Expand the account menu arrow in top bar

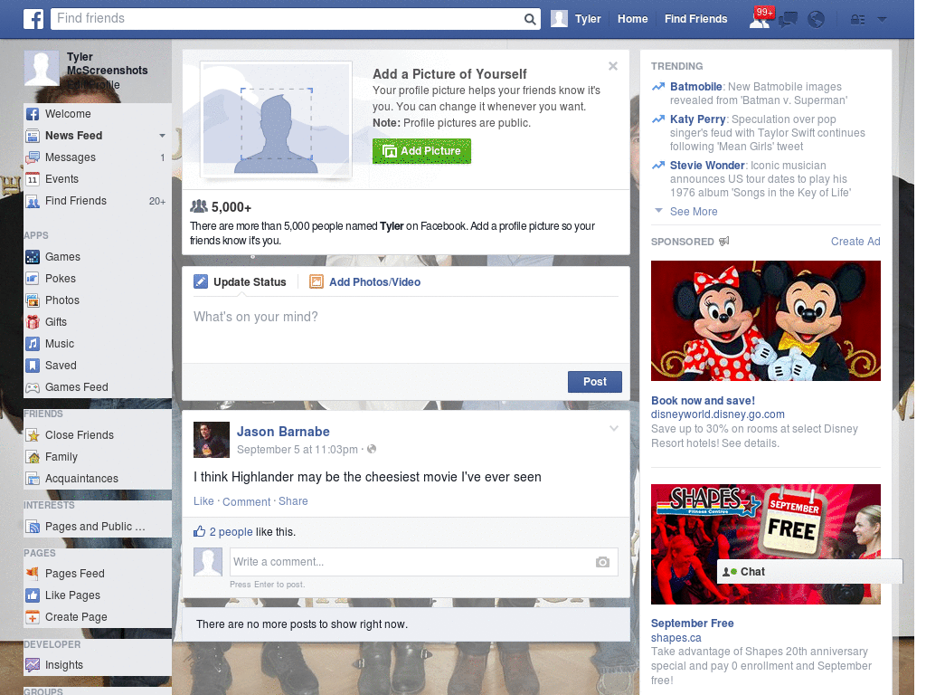883,20
